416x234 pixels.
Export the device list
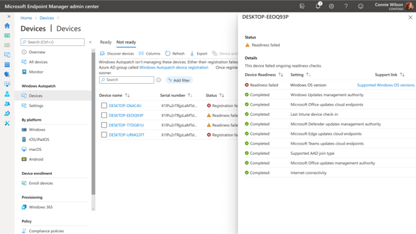(x=198, y=54)
